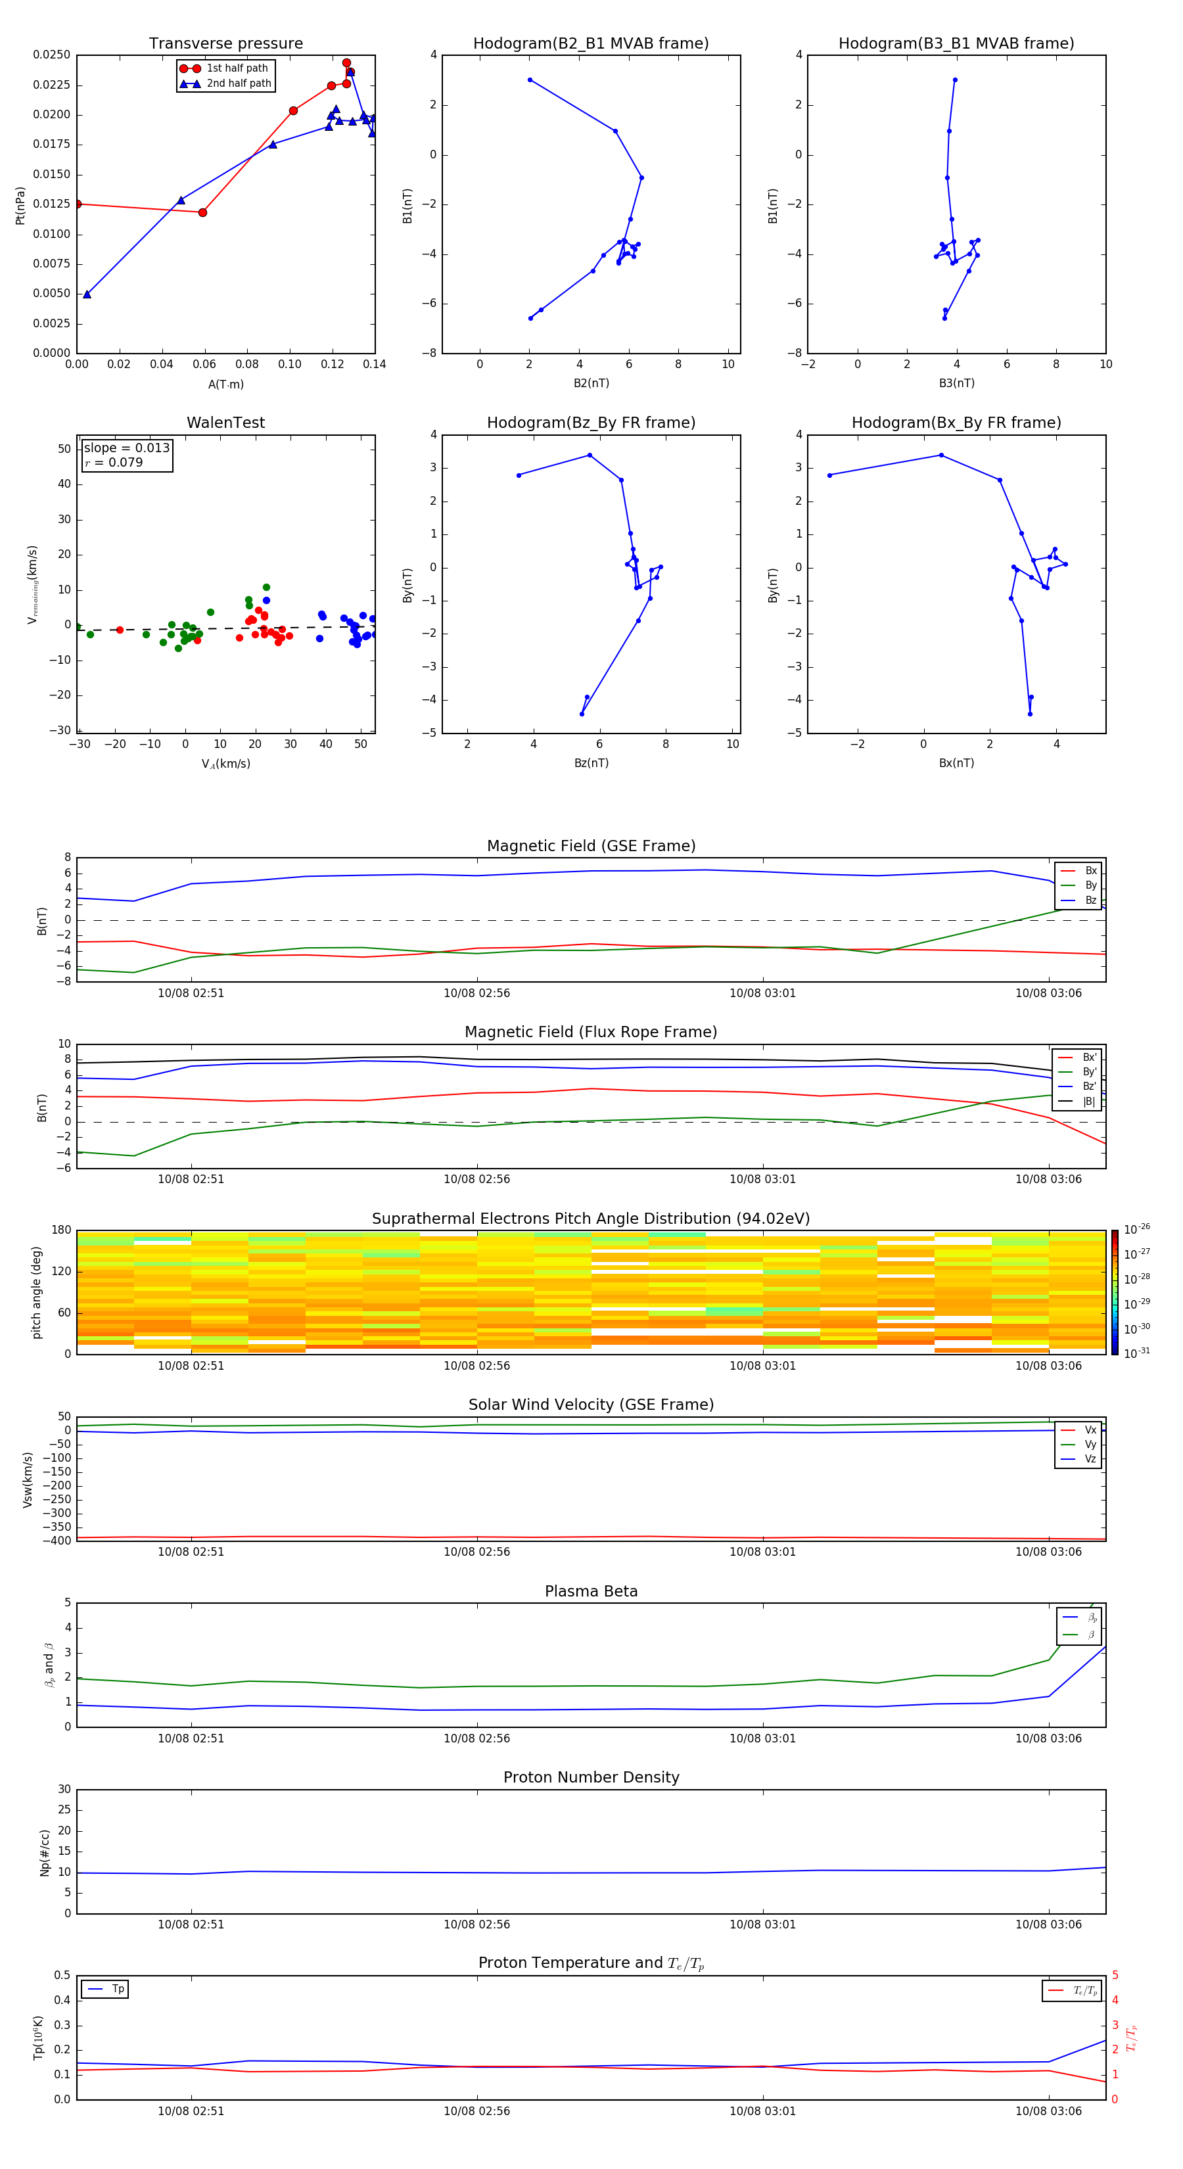
Task: Click the 'βp' legend entry in Plasma Beta
Action: [x=1080, y=1618]
